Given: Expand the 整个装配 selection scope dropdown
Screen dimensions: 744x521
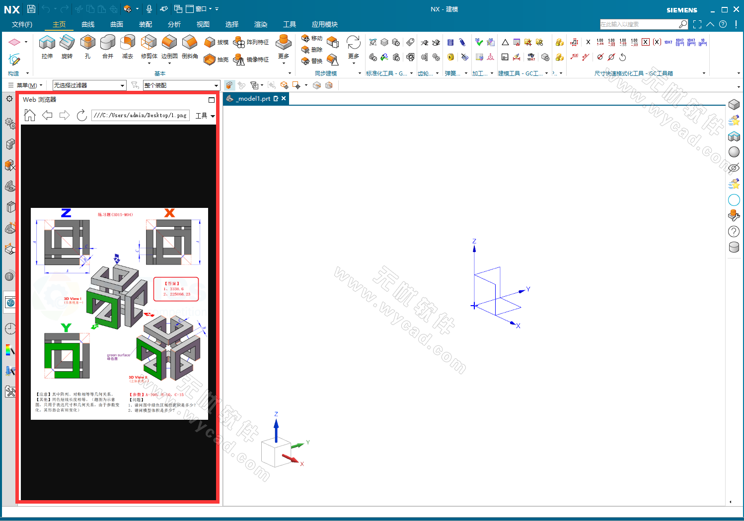Looking at the screenshot, I should click(x=181, y=85).
